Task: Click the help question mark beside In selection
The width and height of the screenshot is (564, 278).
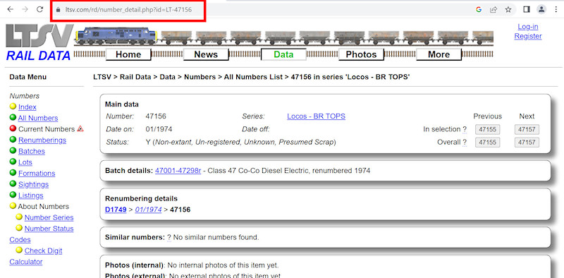Action: pyautogui.click(x=465, y=129)
